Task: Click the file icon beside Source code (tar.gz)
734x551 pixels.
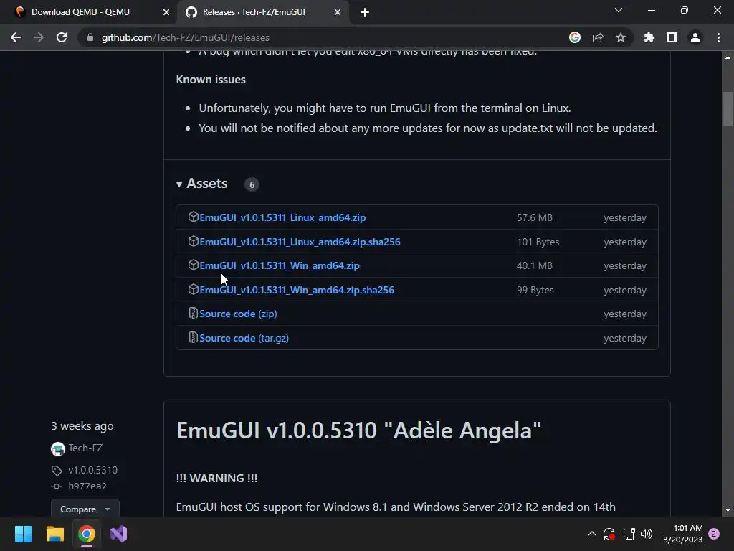Action: tap(194, 337)
